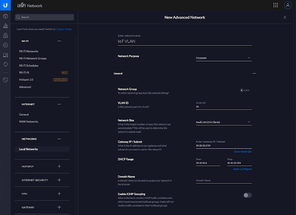Close the New Advanced Network panel
The image size is (296, 215).
click(x=285, y=18)
